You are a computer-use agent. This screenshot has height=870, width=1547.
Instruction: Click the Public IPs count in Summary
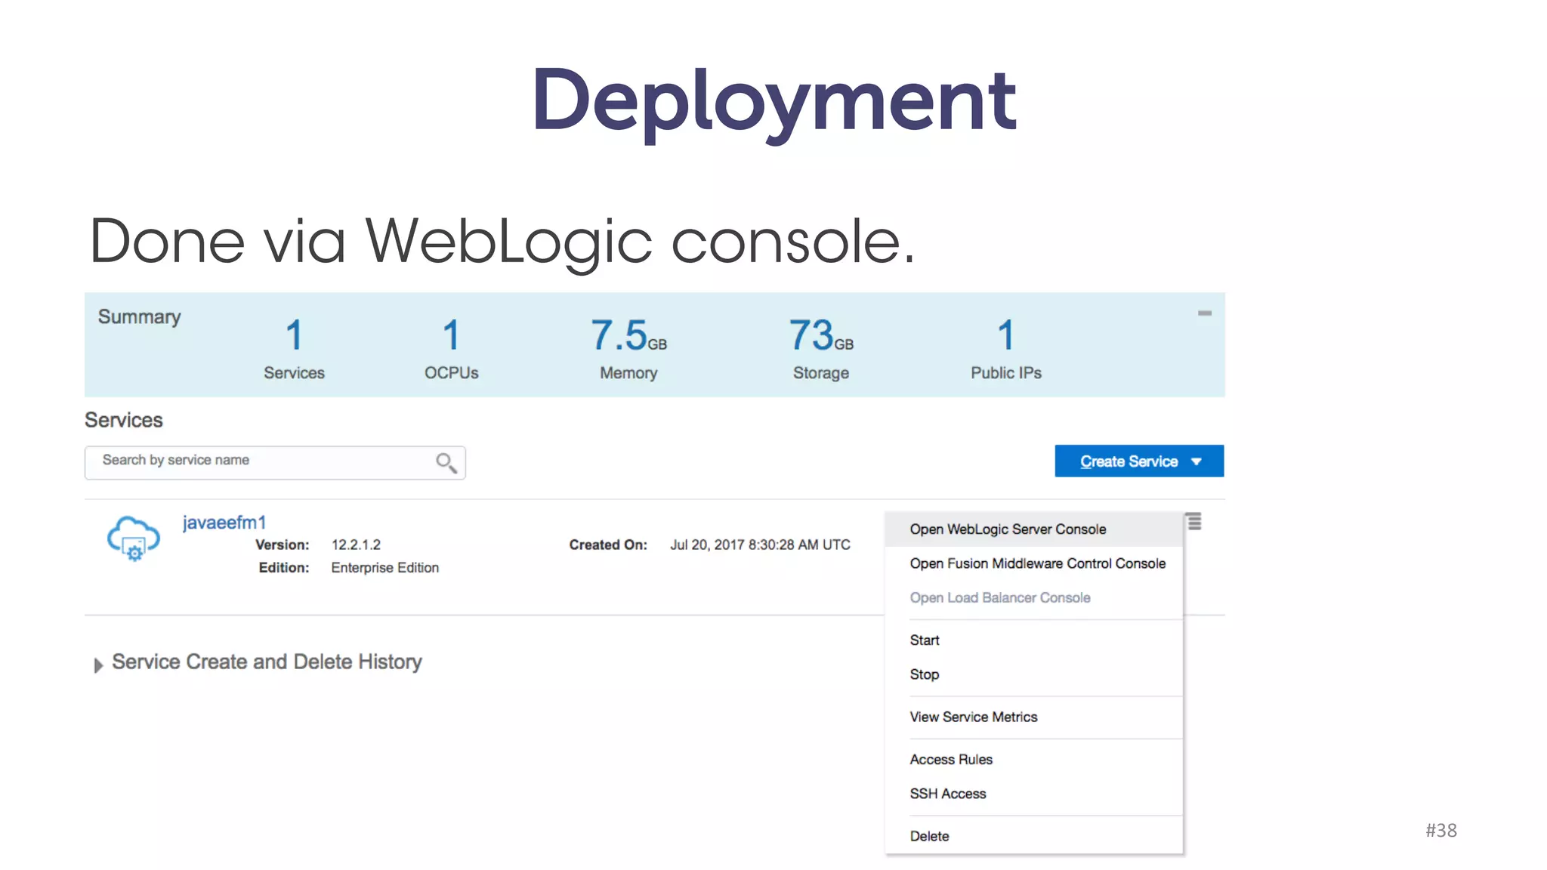pyautogui.click(x=1005, y=335)
